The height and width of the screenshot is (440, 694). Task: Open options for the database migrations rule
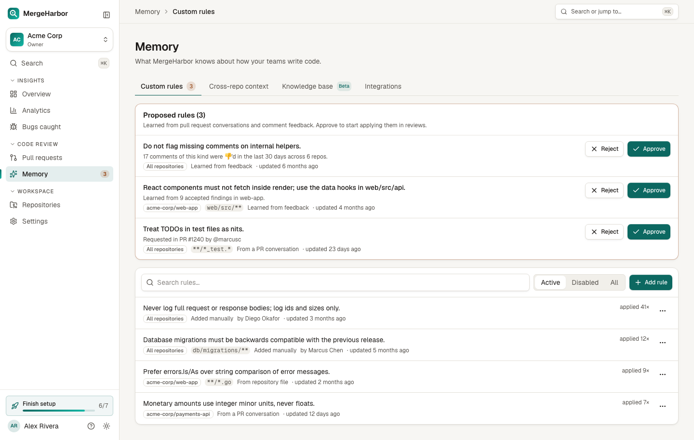[663, 343]
